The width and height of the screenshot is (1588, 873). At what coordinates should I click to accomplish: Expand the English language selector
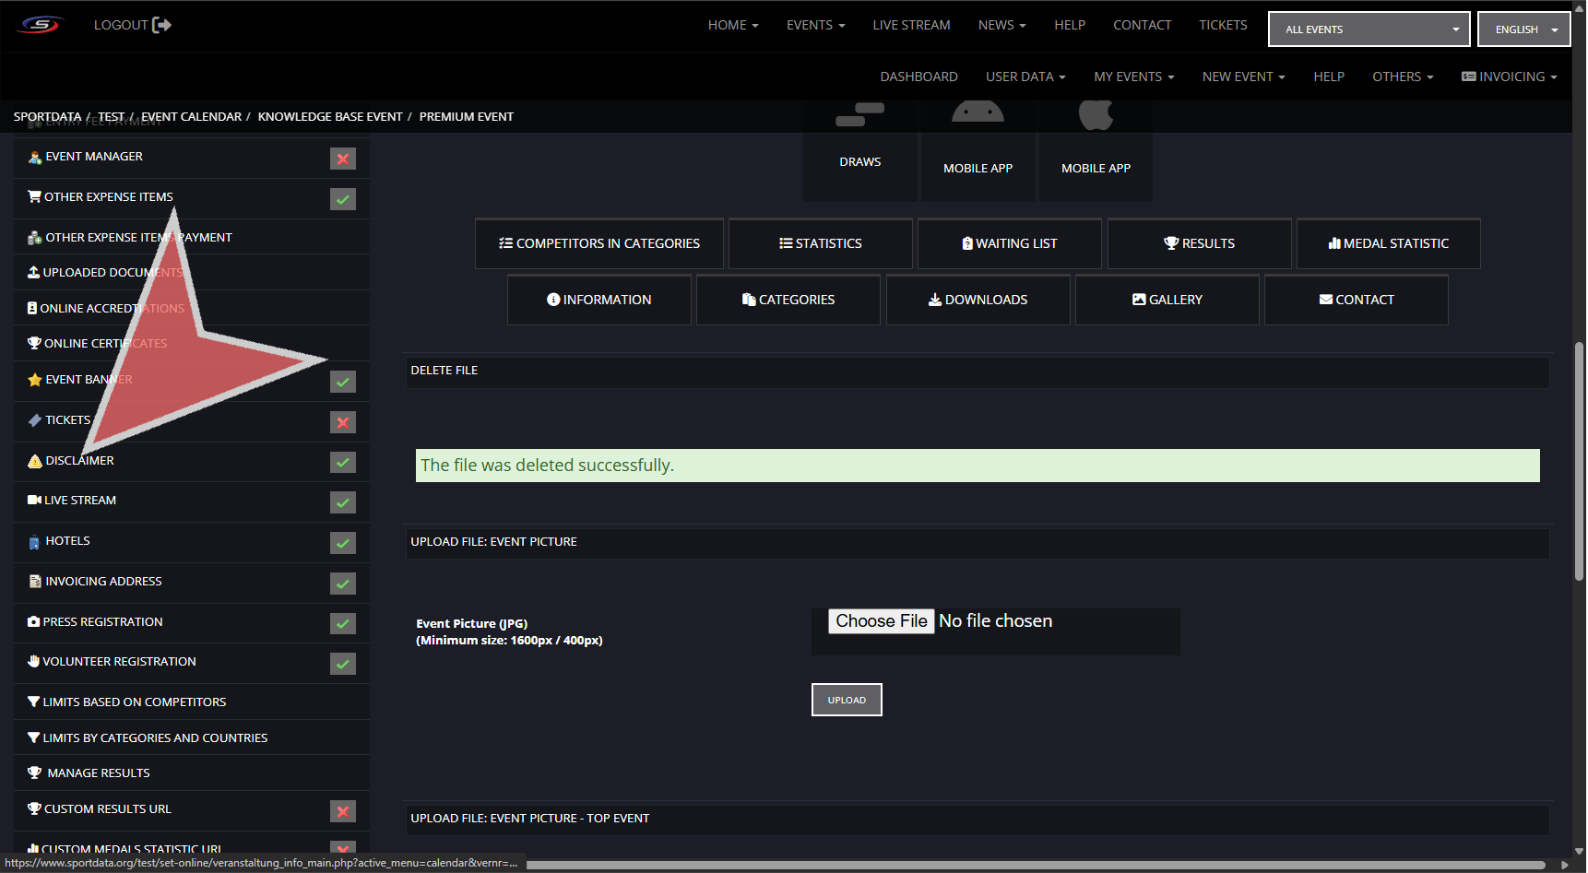click(1523, 29)
